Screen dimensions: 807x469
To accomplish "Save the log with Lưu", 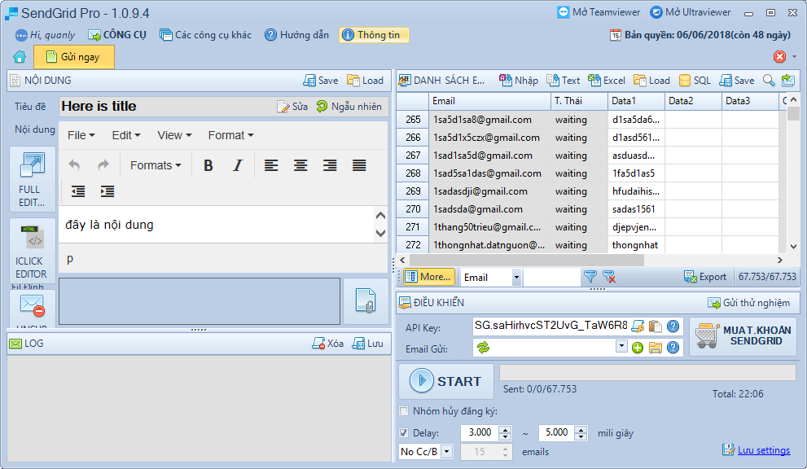I will point(367,344).
